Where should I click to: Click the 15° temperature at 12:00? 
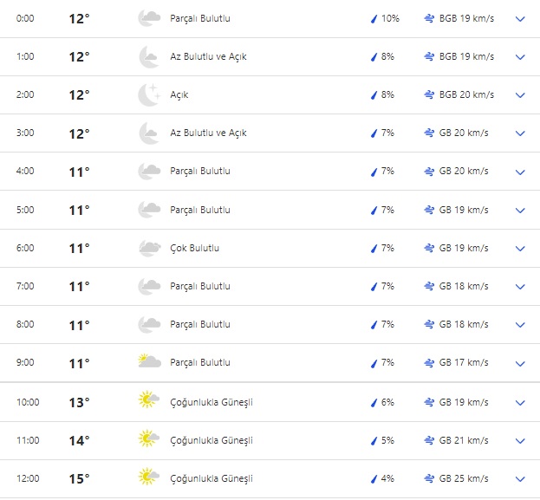(79, 478)
